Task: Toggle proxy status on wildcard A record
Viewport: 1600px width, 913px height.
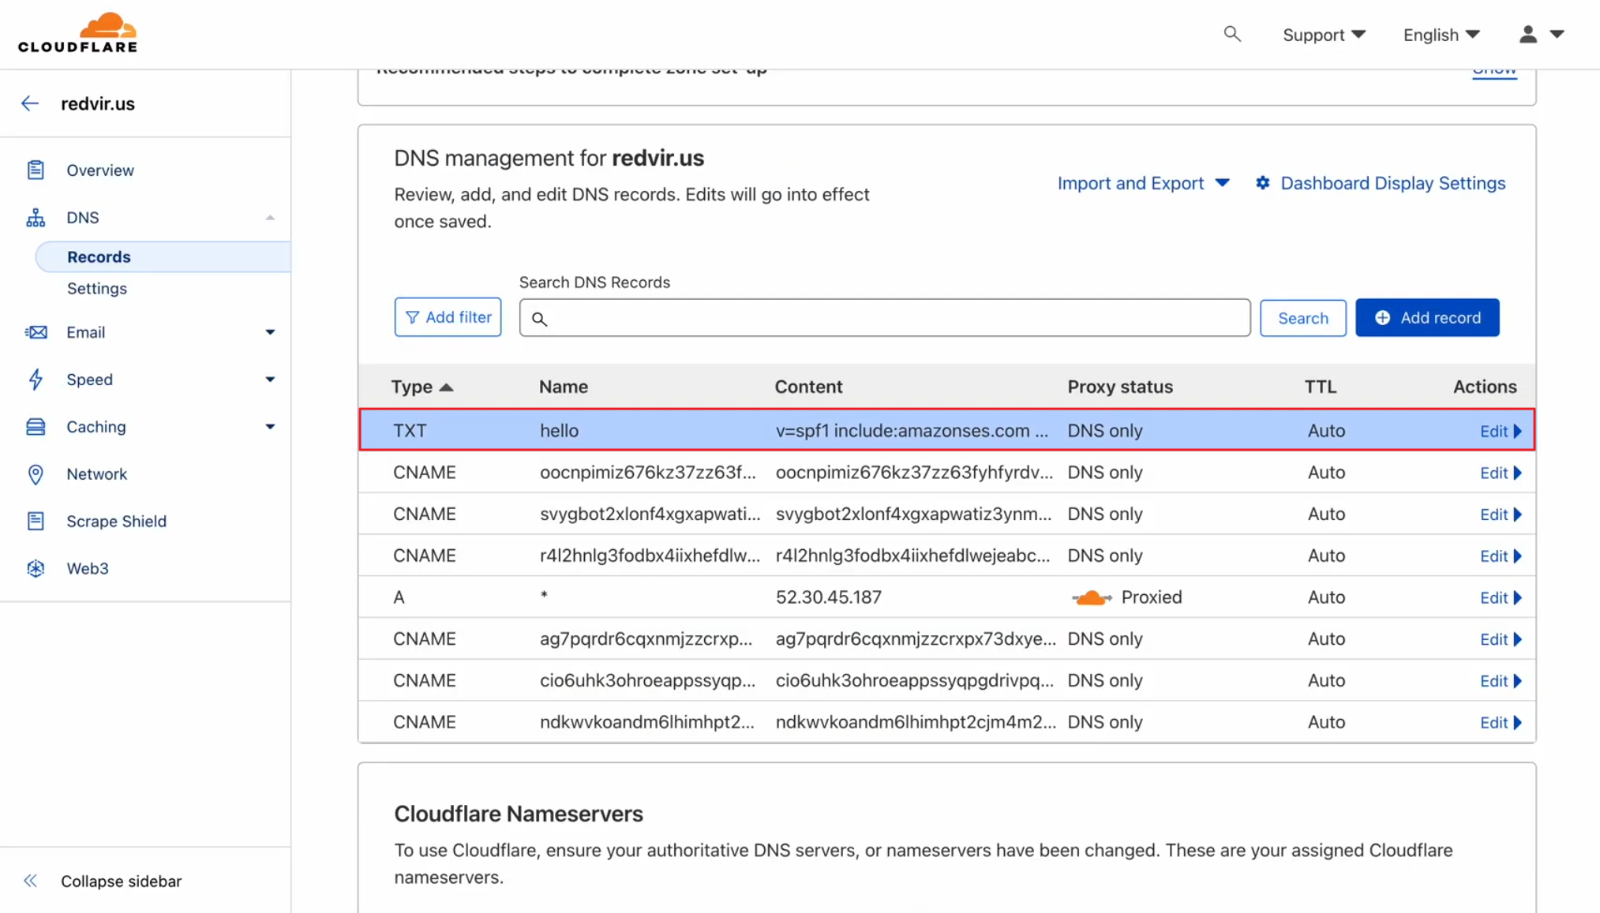Action: point(1091,597)
